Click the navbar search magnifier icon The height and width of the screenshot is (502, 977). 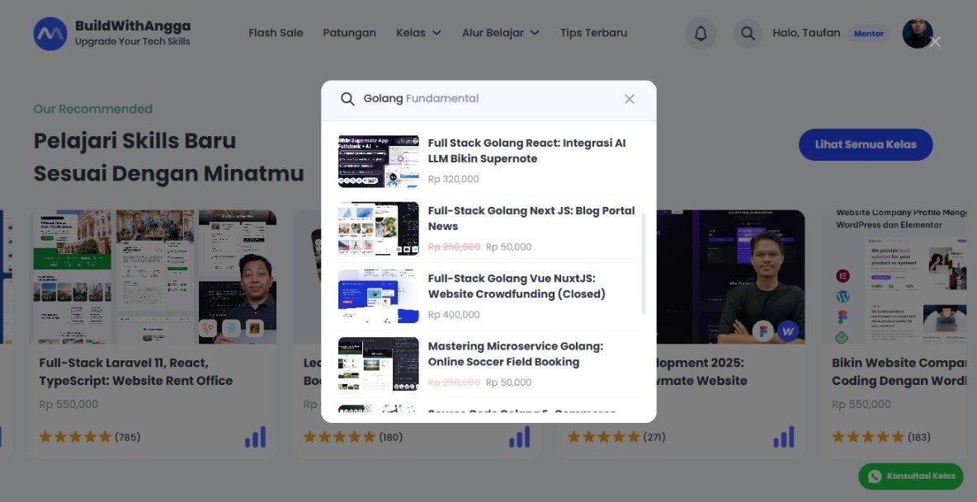tap(748, 33)
